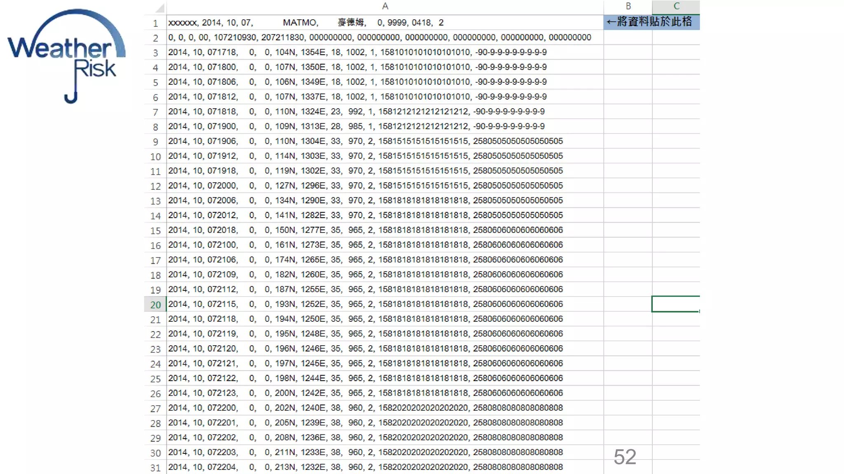Select row 15 header

tap(155, 230)
